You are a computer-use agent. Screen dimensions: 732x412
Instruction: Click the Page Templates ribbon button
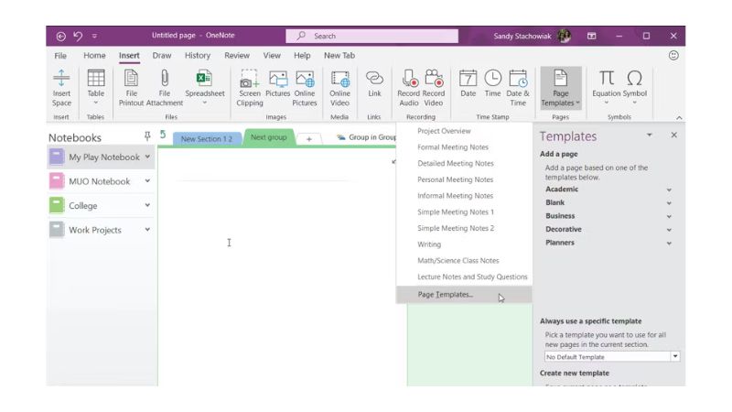click(560, 88)
